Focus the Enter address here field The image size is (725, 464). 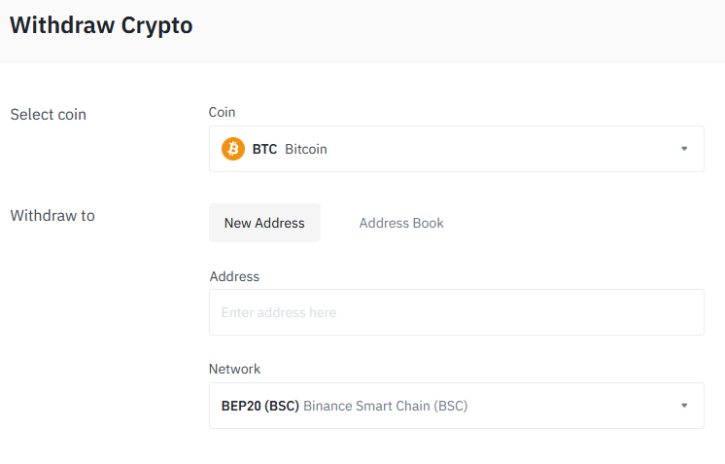click(x=457, y=312)
